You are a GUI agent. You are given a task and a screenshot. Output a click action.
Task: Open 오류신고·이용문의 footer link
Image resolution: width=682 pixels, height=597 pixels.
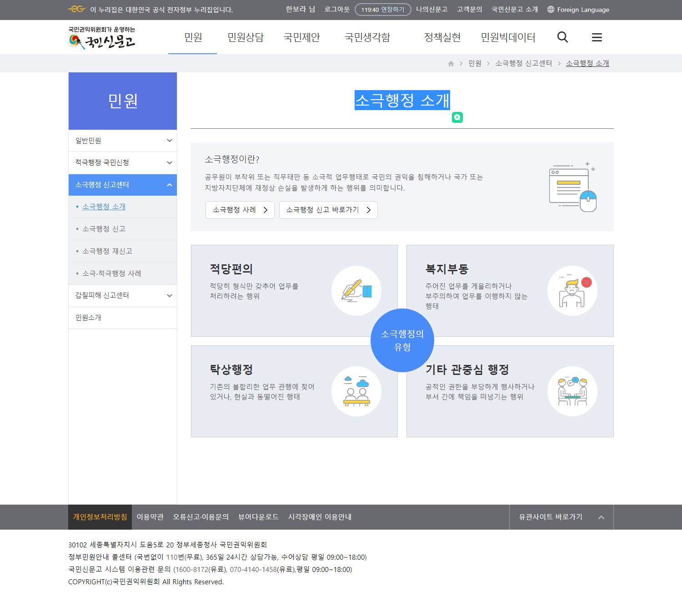[201, 517]
